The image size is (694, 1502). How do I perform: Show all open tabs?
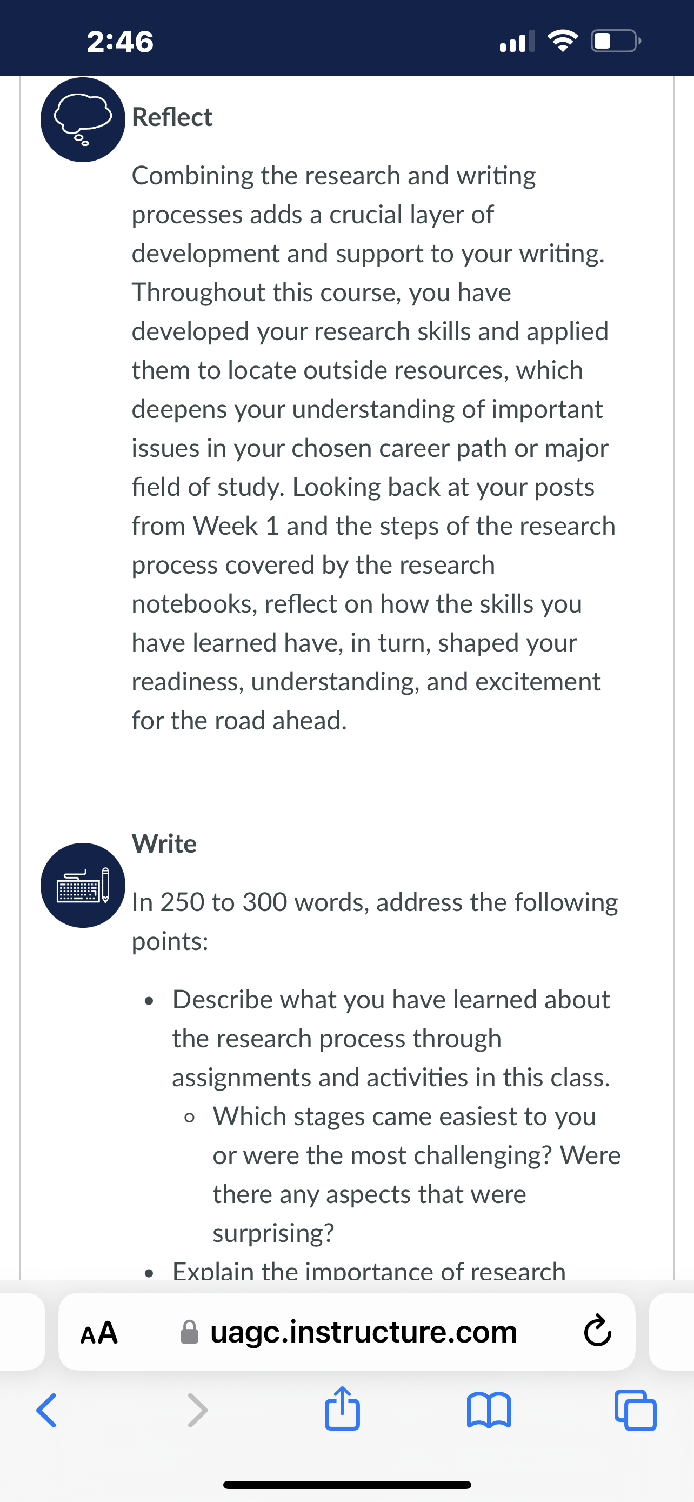[636, 1411]
